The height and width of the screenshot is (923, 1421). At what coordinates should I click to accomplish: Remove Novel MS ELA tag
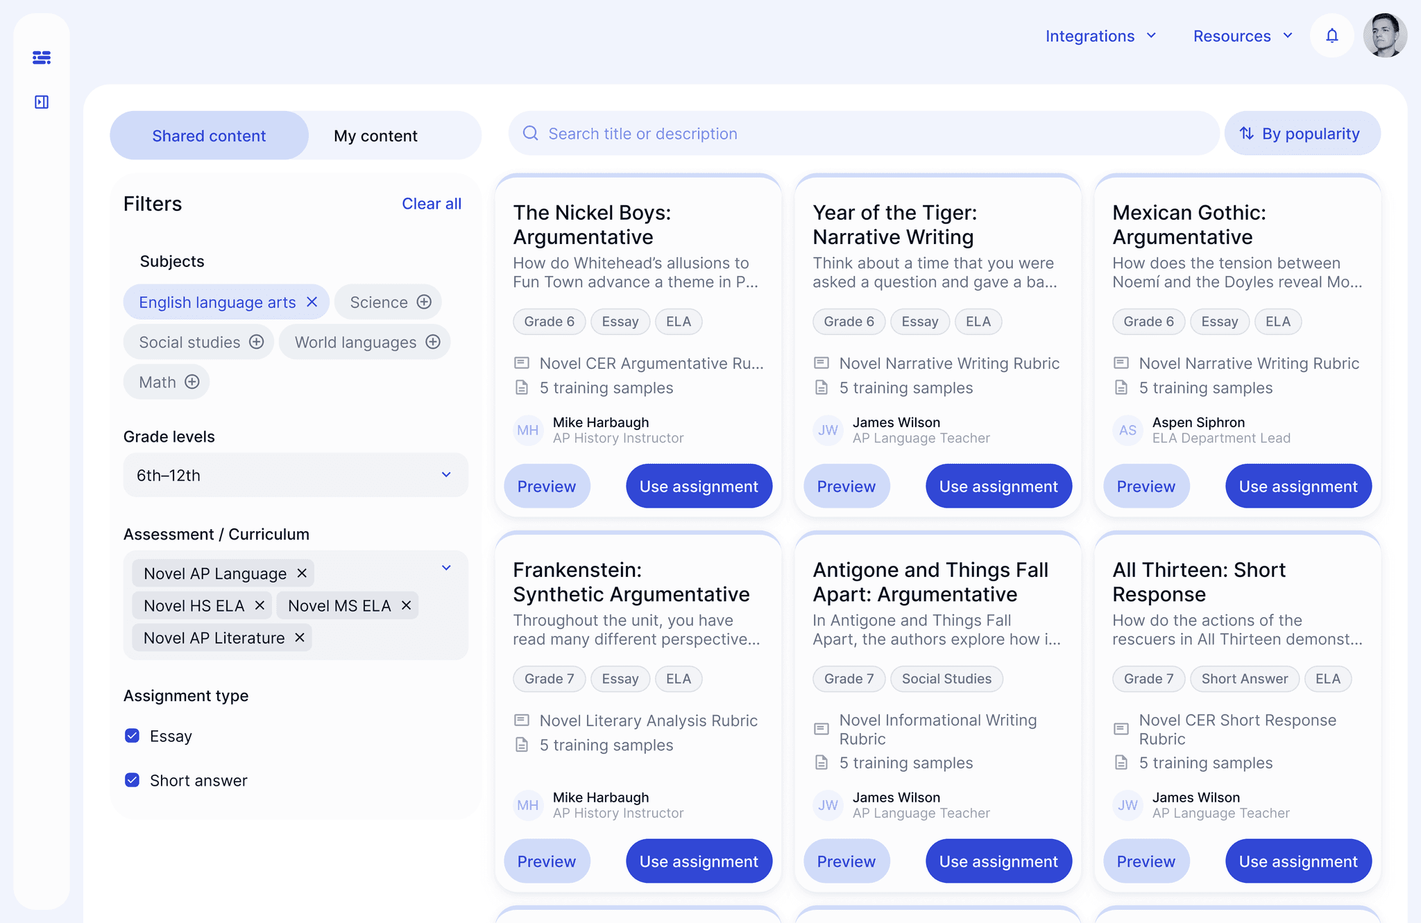(407, 605)
